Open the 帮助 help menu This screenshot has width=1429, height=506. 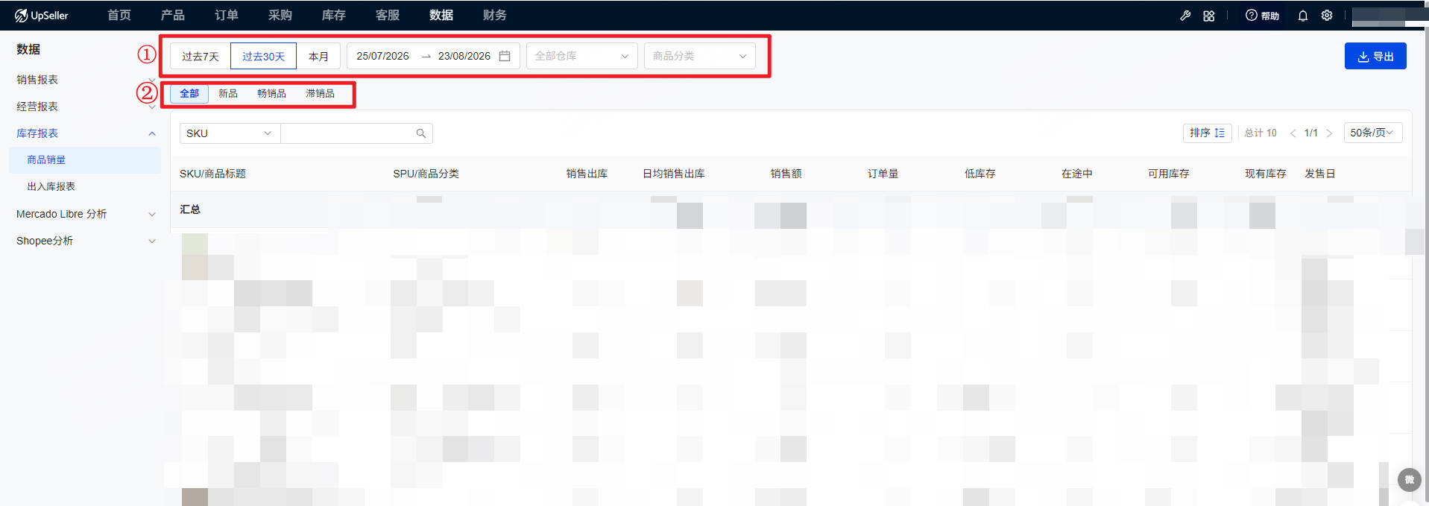[1262, 15]
